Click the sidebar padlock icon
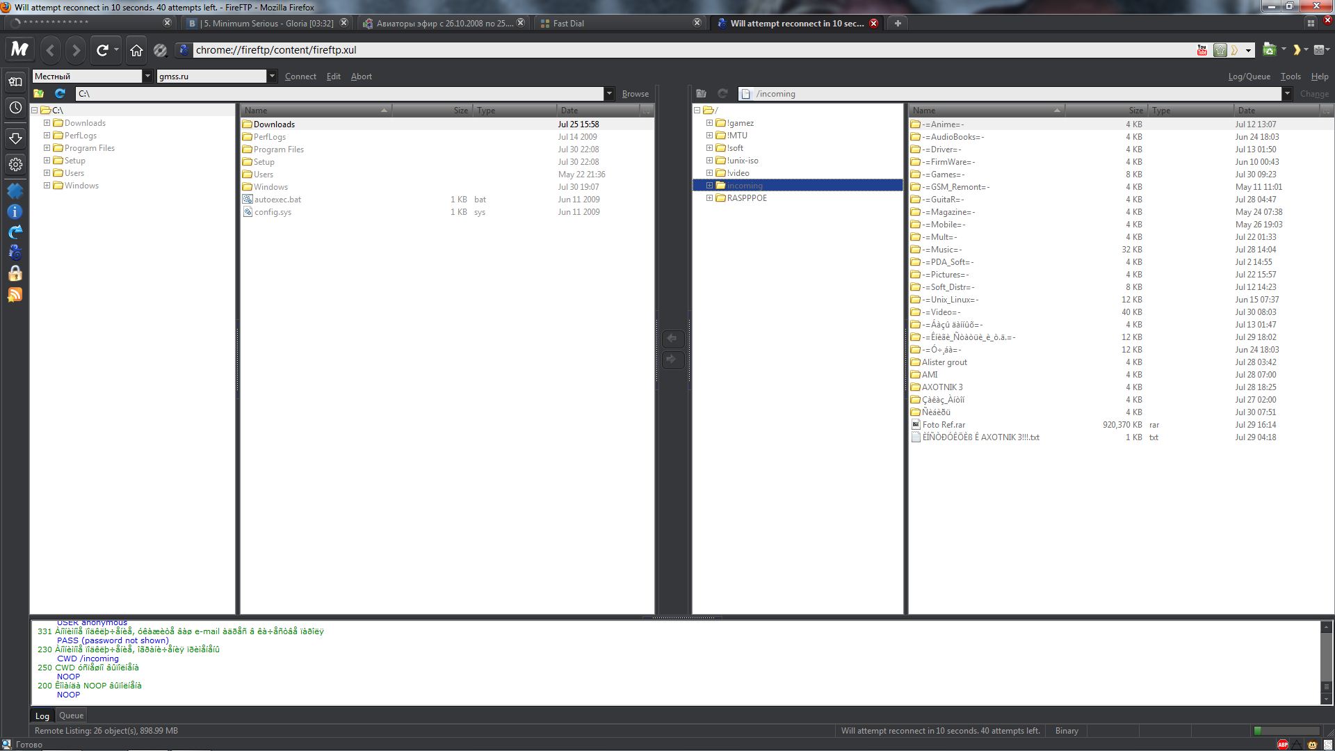 tap(15, 274)
